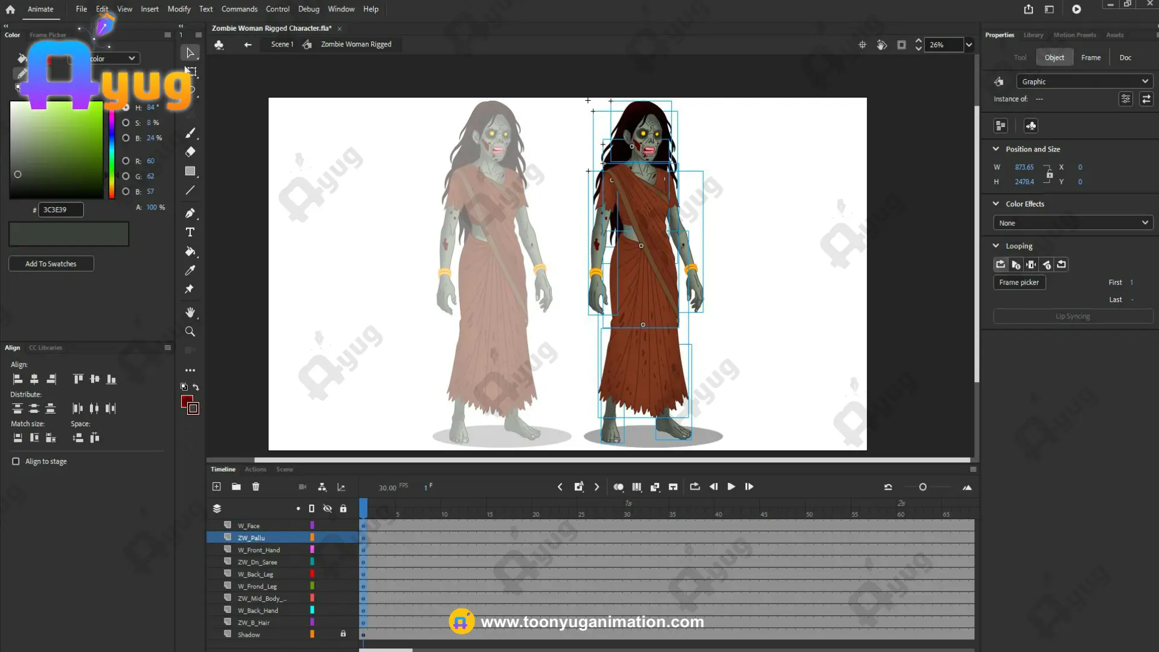This screenshot has width=1159, height=652.
Task: Expand the Color Effects None dropdown
Action: tap(1073, 223)
